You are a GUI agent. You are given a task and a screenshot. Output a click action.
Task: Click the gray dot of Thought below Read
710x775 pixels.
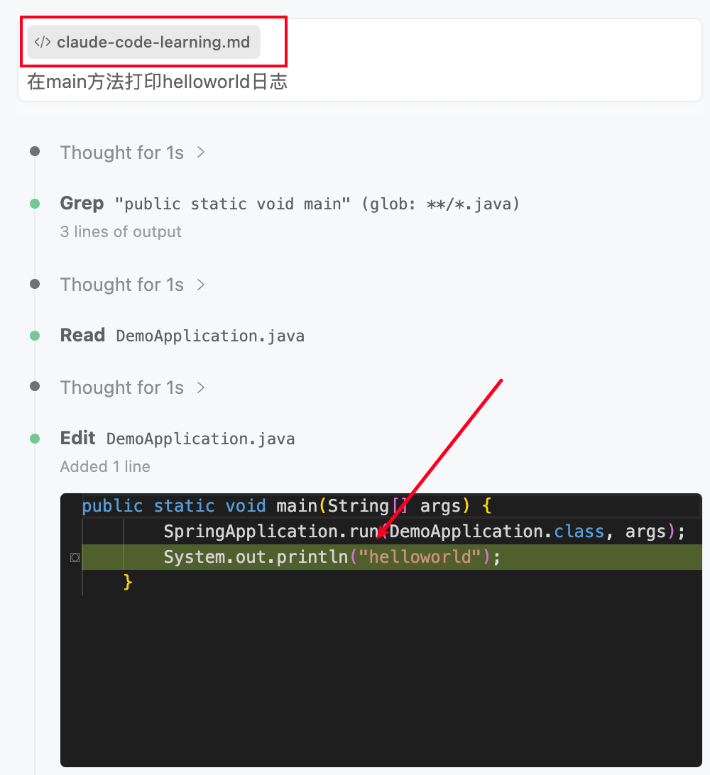[x=35, y=387]
